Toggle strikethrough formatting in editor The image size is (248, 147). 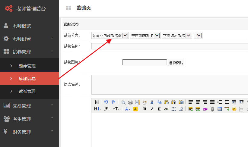coord(166,109)
